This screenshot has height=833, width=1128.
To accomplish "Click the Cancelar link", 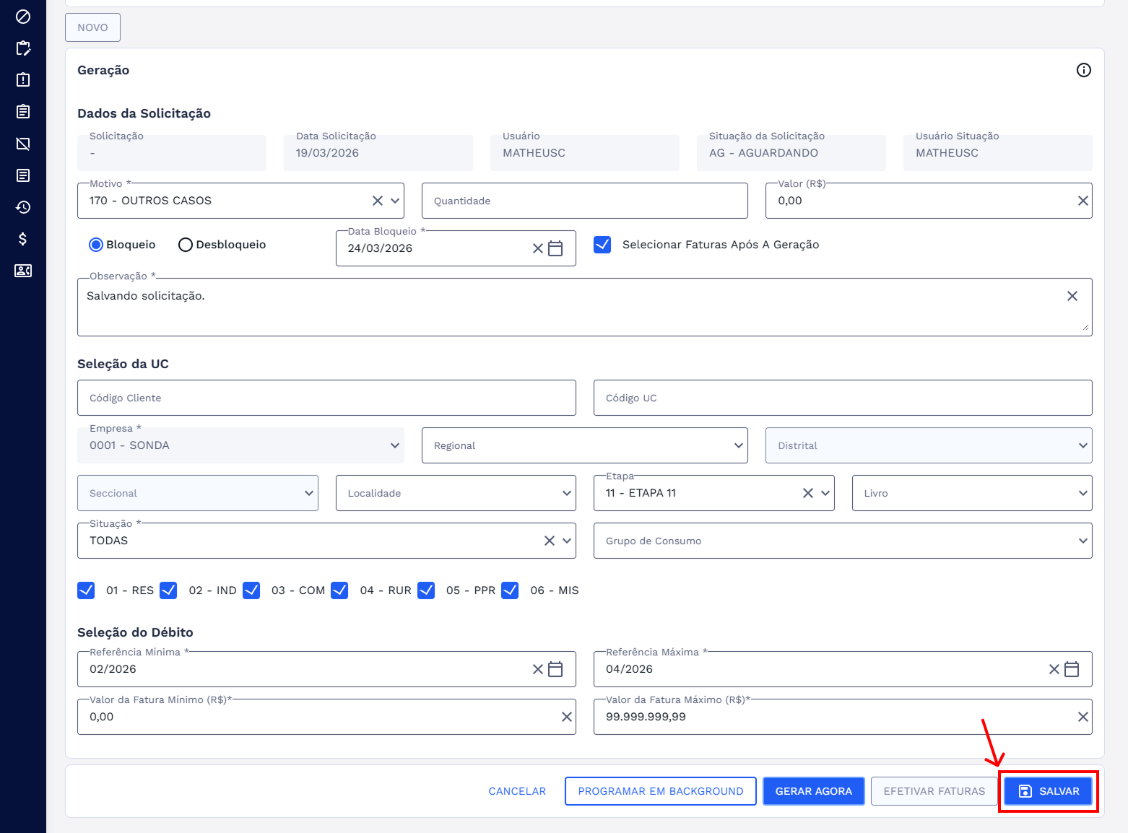I will 517,791.
